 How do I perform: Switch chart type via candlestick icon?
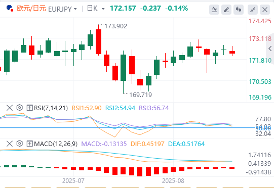coord(239,10)
